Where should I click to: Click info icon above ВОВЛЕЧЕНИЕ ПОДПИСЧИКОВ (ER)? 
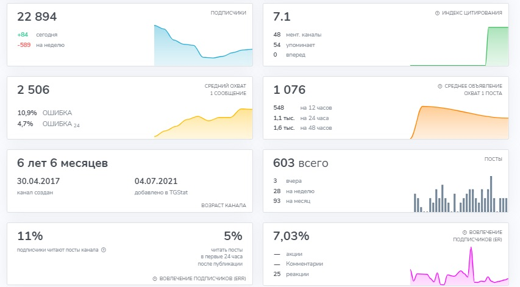tap(465, 233)
